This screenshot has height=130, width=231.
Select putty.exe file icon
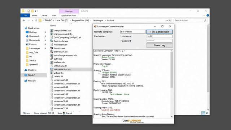pos(52,58)
